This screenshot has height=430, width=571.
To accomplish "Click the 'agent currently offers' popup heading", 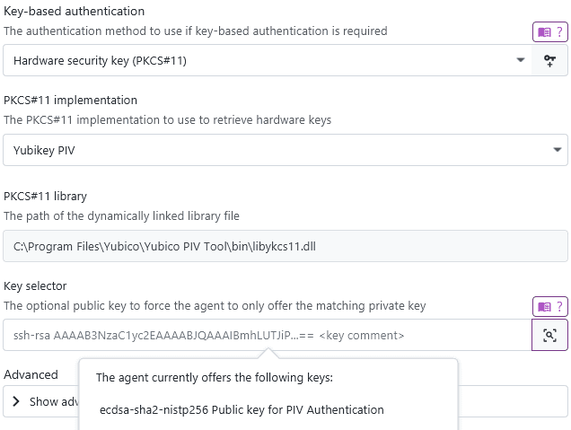I will pyautogui.click(x=214, y=378).
